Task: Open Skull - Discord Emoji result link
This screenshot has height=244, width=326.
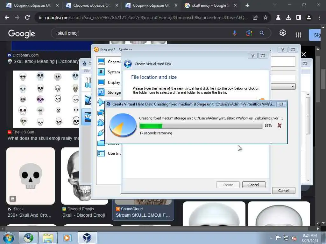Action: coord(84,215)
